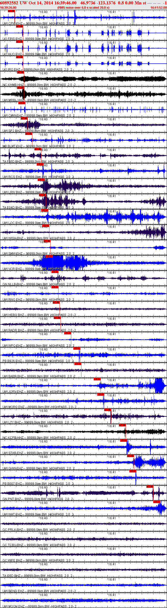Click the UW MORO EHZ station label
The height and width of the screenshot is (608, 167).
(13, 407)
